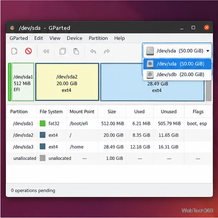Select the /dev/sda2 row in table

tap(110, 135)
